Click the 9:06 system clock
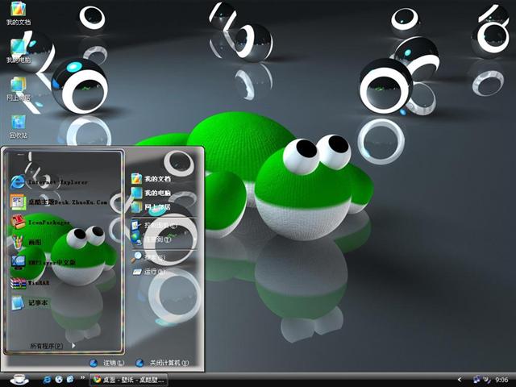The height and width of the screenshot is (387, 516). point(501,379)
